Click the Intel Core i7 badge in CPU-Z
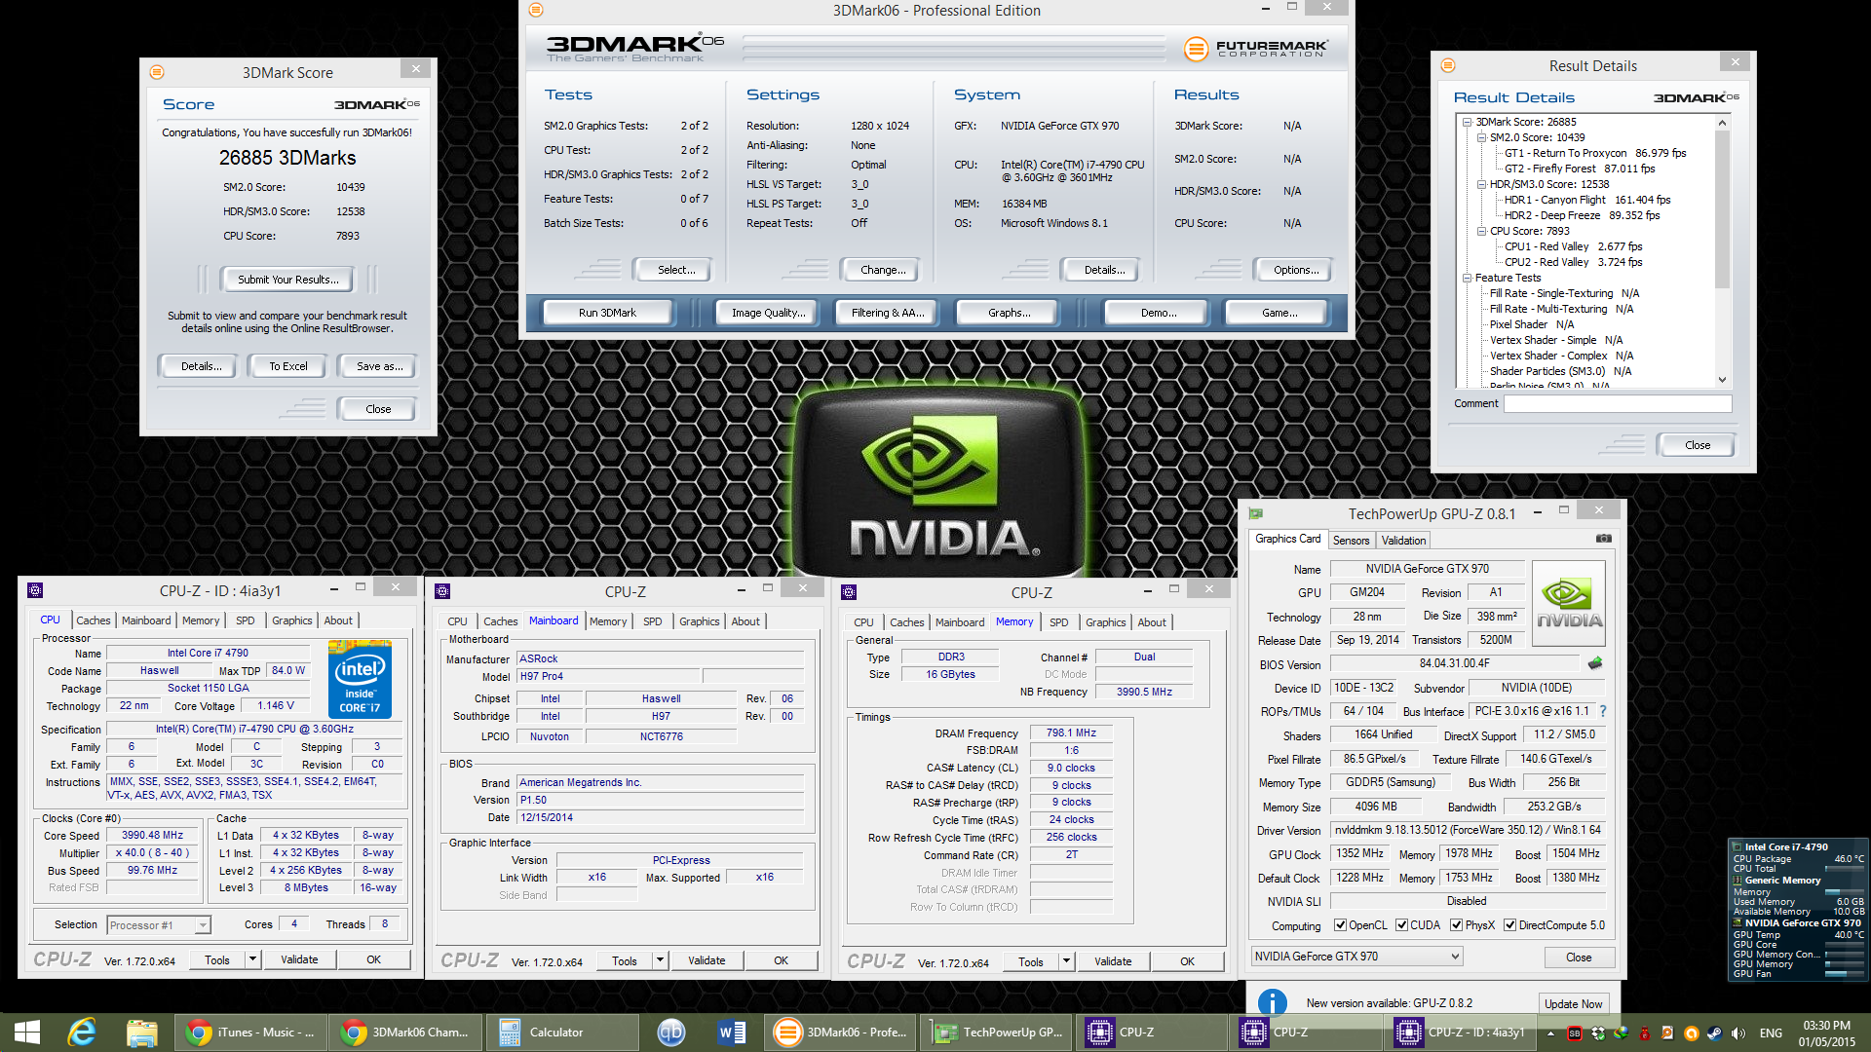Image resolution: width=1871 pixels, height=1052 pixels. pos(360,679)
